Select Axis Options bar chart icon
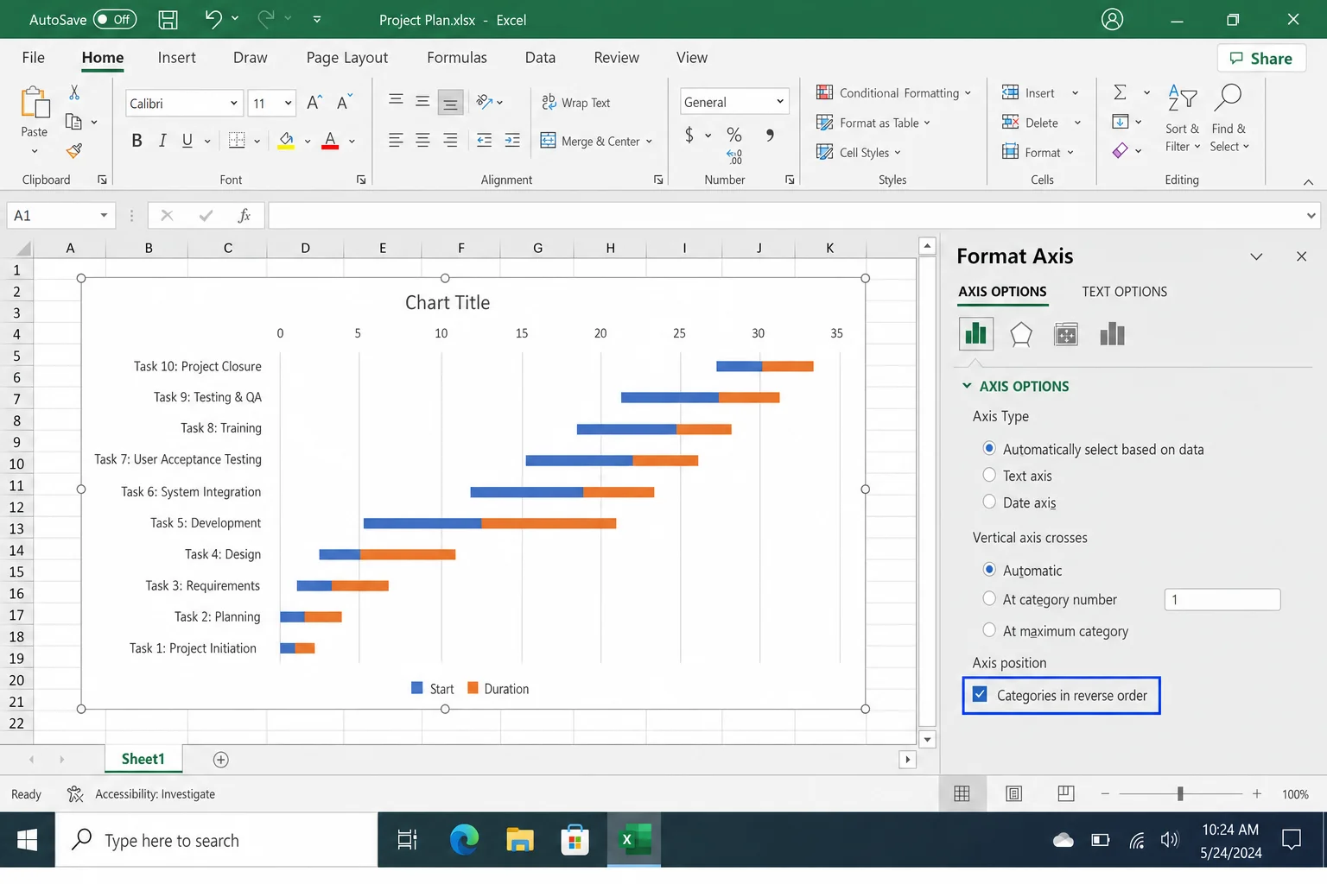The width and height of the screenshot is (1327, 884). point(976,334)
